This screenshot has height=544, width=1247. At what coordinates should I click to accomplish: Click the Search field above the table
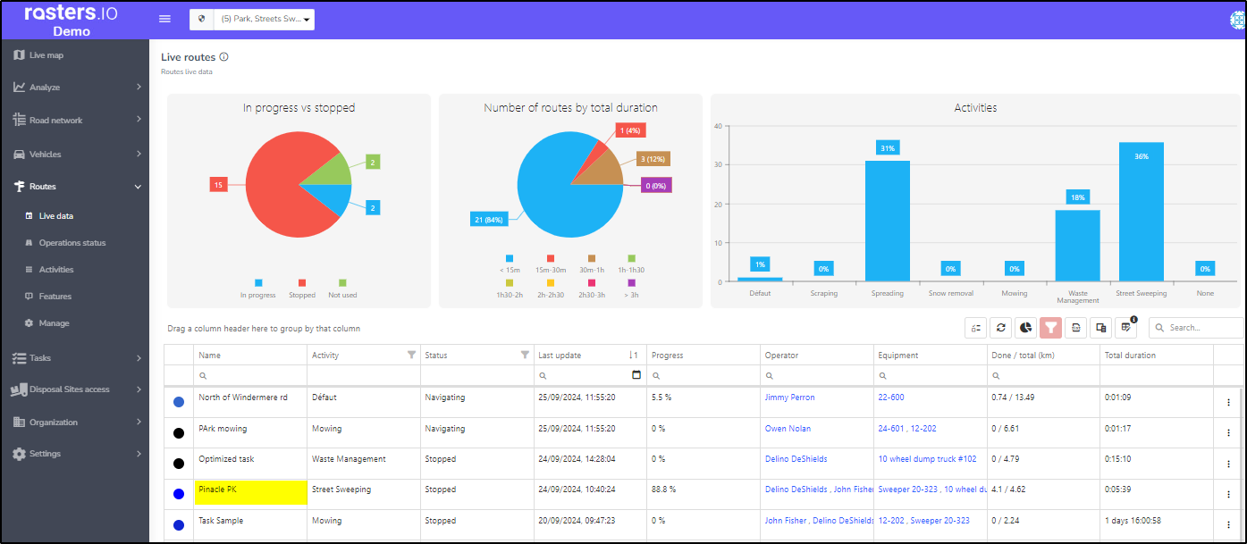coord(1196,328)
